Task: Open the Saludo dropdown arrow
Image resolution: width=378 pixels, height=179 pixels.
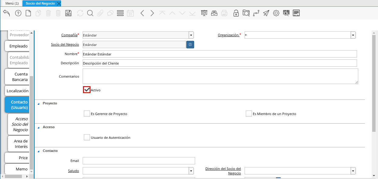Action: (x=191, y=170)
